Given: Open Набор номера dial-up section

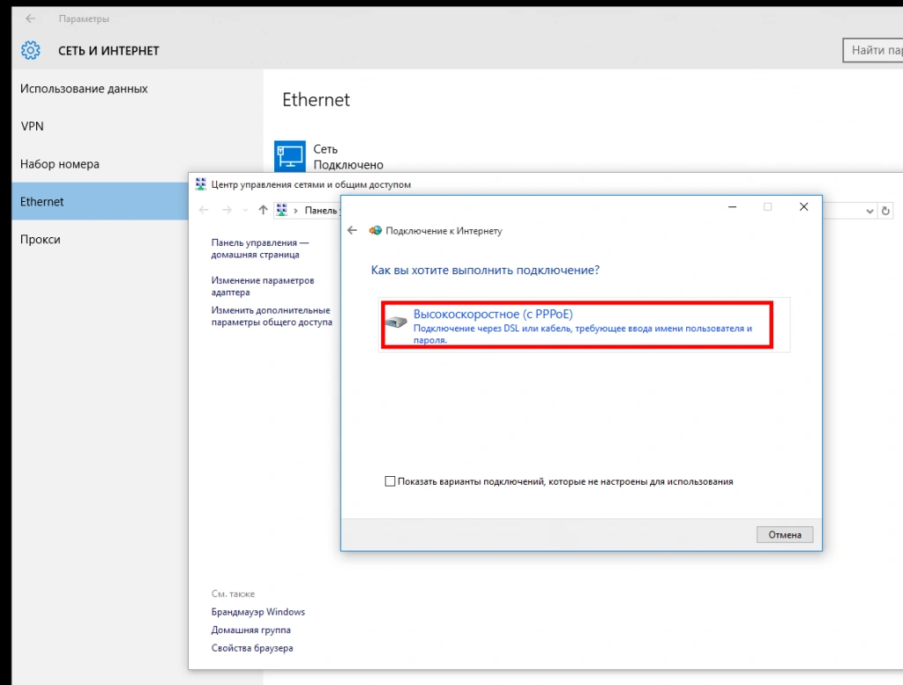Looking at the screenshot, I should point(60,164).
